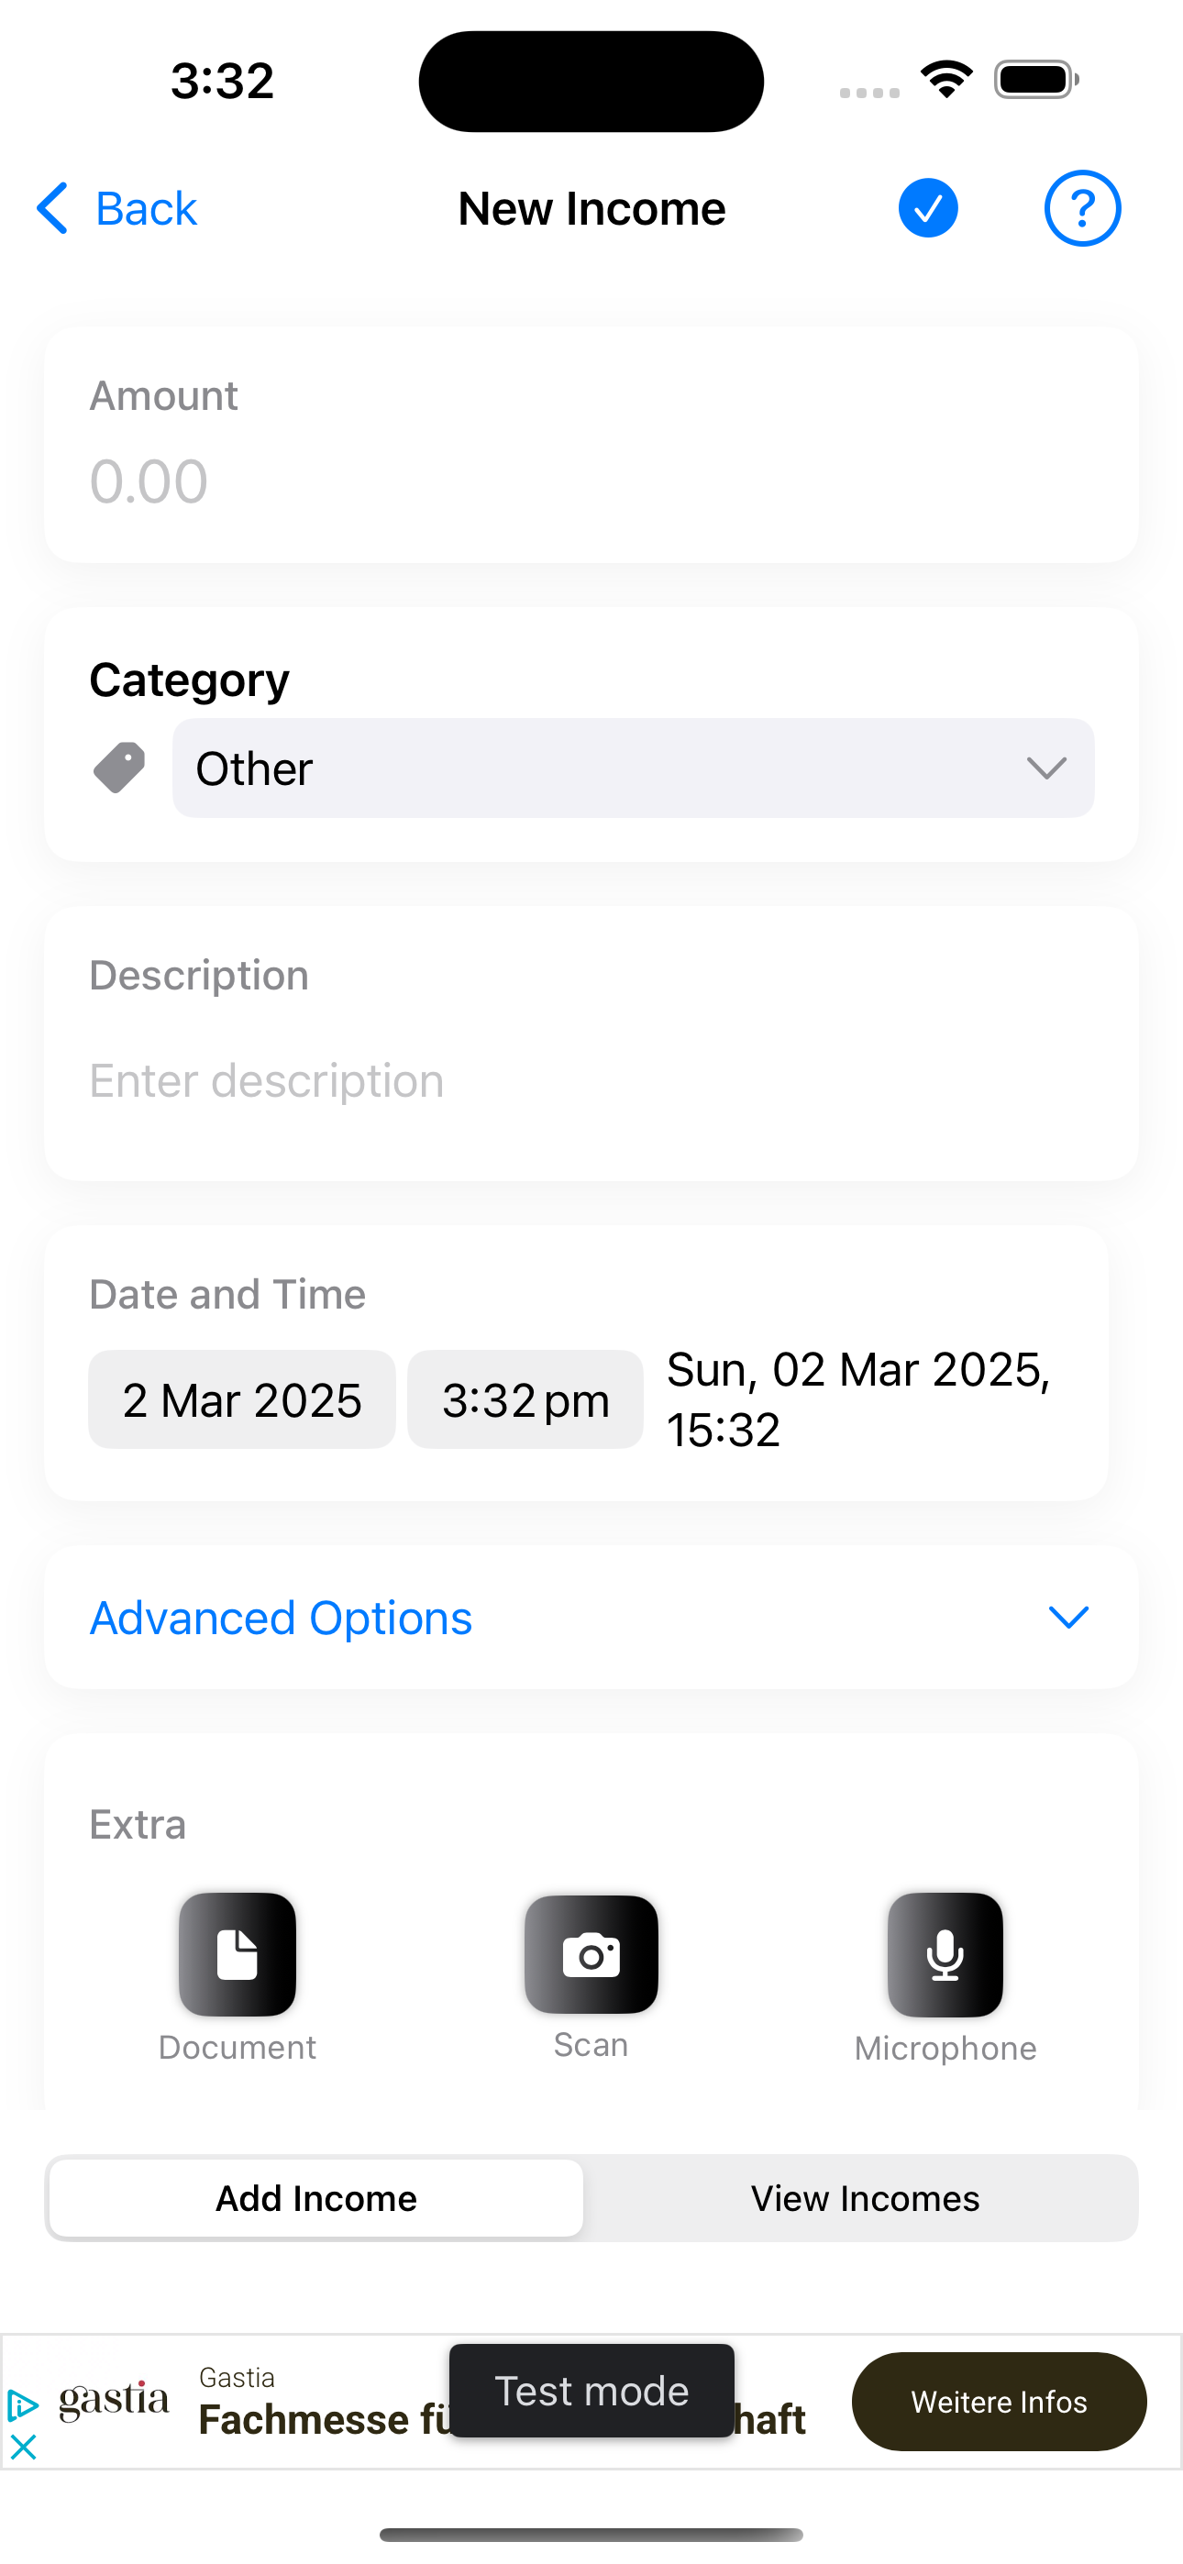Open the Category dropdown showing Other
The height and width of the screenshot is (2564, 1183).
pyautogui.click(x=634, y=768)
